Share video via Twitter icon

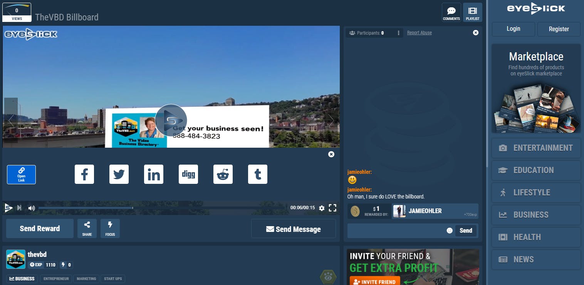[119, 174]
